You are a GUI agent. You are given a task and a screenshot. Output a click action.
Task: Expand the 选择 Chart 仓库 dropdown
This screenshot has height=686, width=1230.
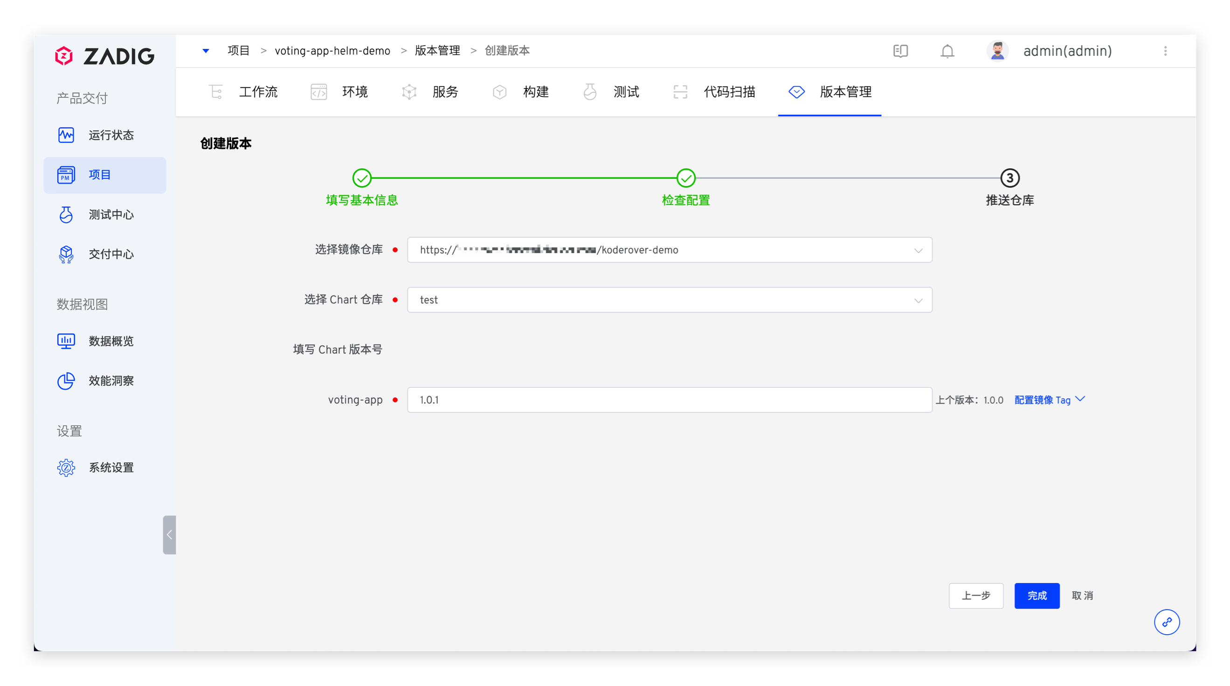918,300
